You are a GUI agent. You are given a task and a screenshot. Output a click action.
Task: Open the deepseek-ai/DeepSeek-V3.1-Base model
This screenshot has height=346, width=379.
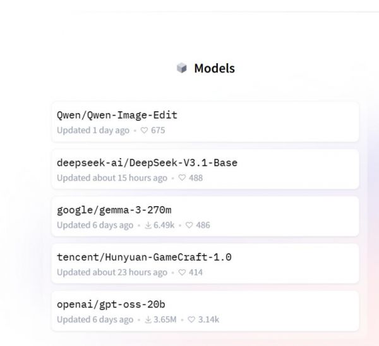147,163
